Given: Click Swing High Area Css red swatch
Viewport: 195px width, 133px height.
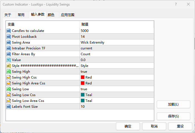Looking at the screenshot, I should (83, 83).
